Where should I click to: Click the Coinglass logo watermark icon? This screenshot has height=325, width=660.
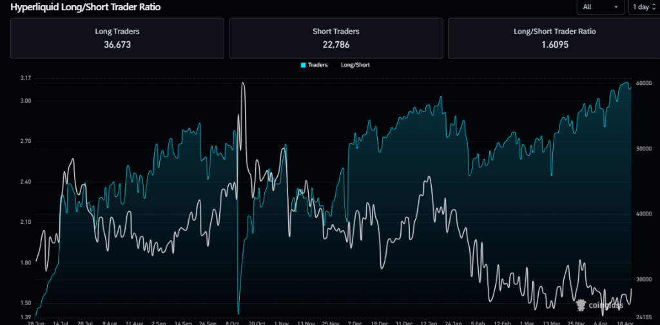(x=581, y=305)
